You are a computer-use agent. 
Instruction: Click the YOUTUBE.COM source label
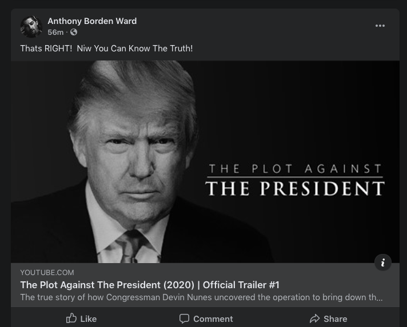pyautogui.click(x=47, y=272)
